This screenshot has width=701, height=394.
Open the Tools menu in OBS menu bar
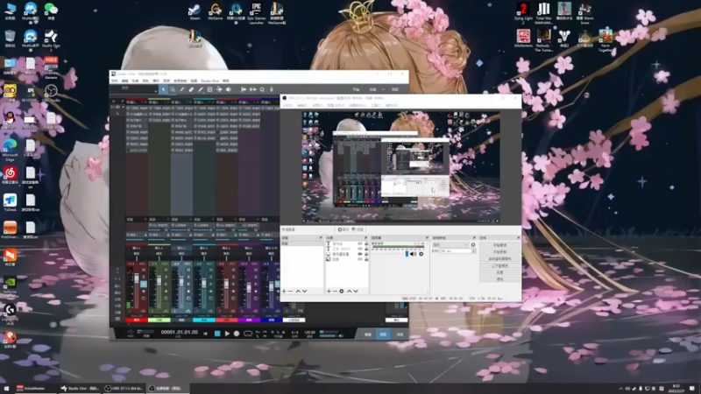[x=376, y=105]
